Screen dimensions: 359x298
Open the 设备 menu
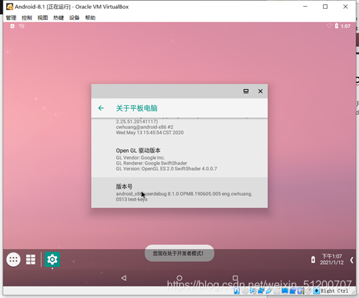74,18
